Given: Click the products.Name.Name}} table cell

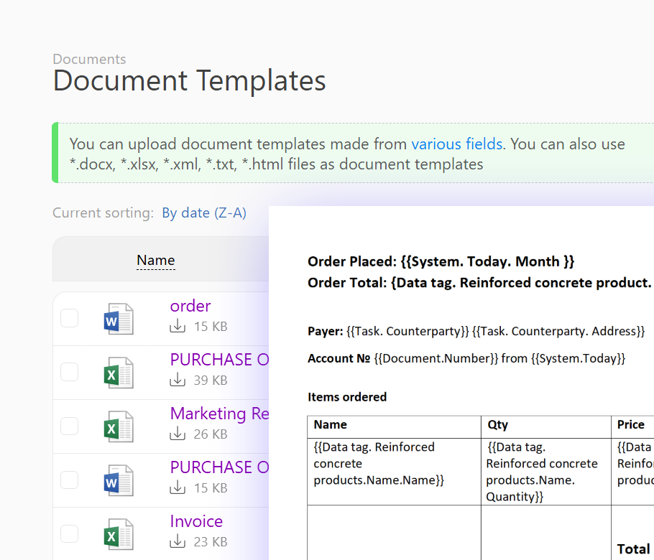Looking at the screenshot, I should 394,472.
